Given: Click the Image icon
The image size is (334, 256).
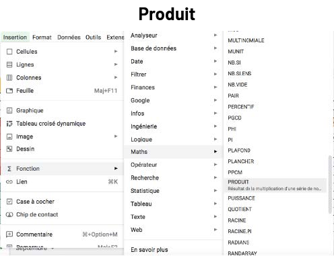Looking at the screenshot, I should [x=9, y=136].
